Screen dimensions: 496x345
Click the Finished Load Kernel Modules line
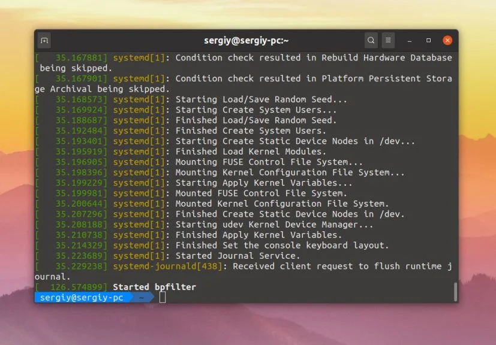pyautogui.click(x=246, y=152)
